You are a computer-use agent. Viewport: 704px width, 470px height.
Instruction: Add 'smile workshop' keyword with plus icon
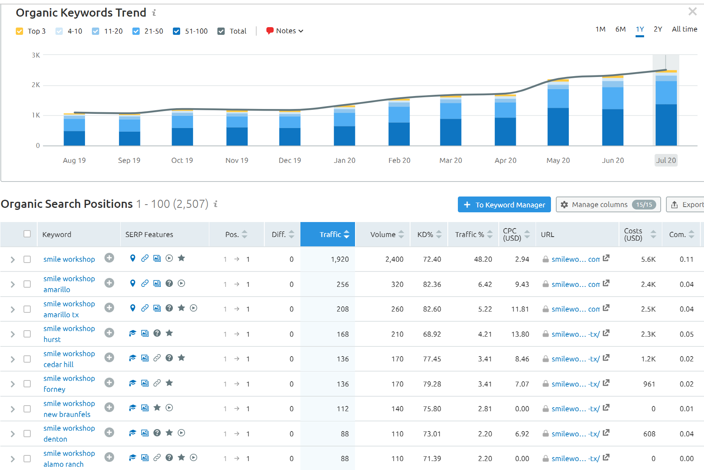(x=109, y=258)
